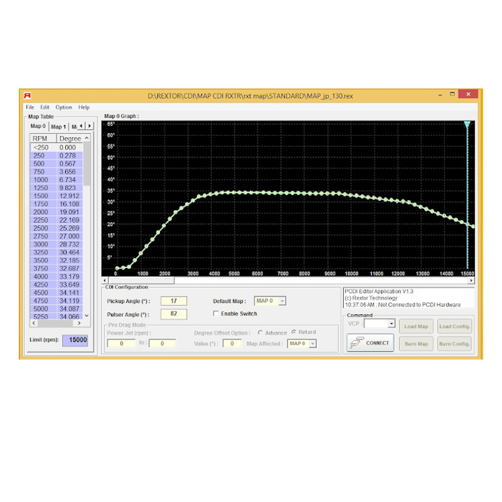Image resolution: width=502 pixels, height=502 pixels.
Task: Select the Retard radio option
Action: coord(294,333)
